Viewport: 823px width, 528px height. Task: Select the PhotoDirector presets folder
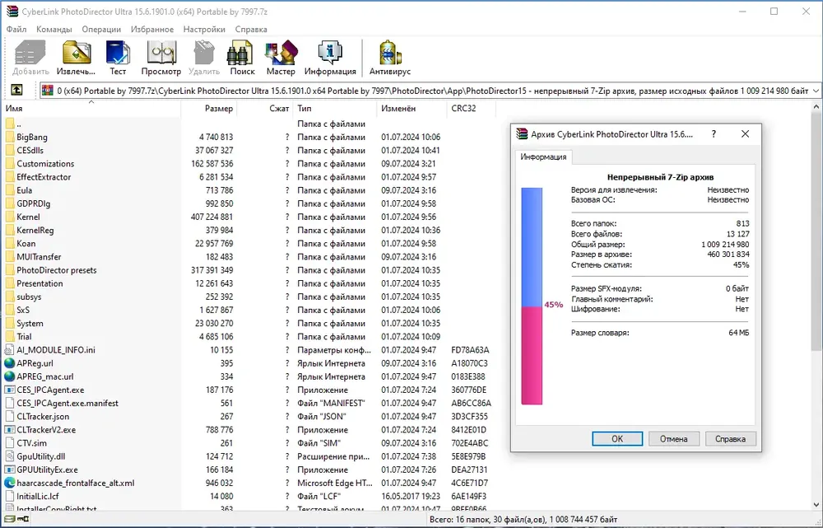coord(56,270)
